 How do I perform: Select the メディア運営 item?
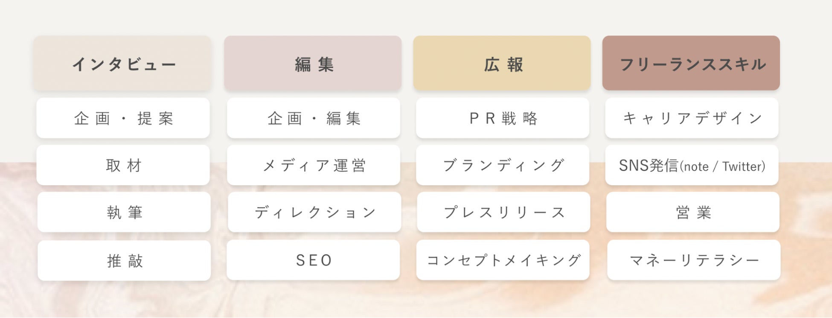click(313, 165)
